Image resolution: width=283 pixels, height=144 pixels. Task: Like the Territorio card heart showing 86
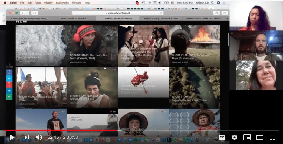pos(111,112)
